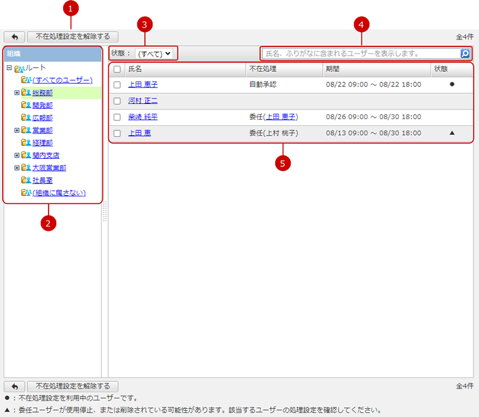Click the folder icon next to 総務部
The width and height of the screenshot is (479, 417).
click(x=26, y=92)
